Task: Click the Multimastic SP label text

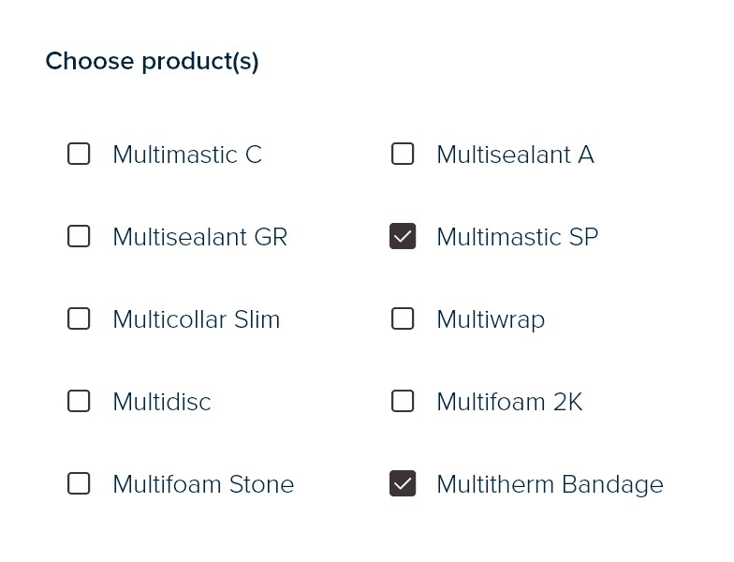Action: 517,237
